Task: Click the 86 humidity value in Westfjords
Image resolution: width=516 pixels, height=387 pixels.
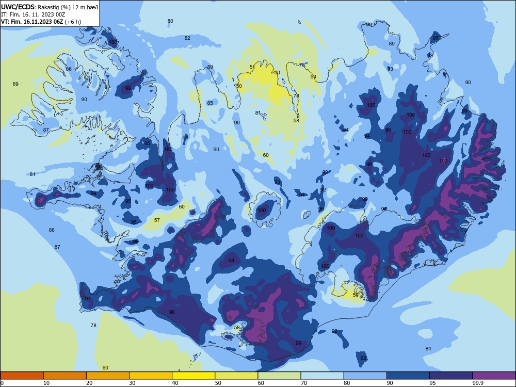Action: [x=69, y=69]
